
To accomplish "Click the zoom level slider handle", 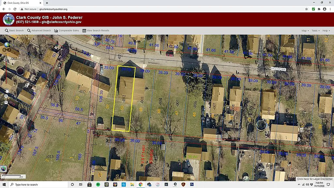I will tap(6, 59).
